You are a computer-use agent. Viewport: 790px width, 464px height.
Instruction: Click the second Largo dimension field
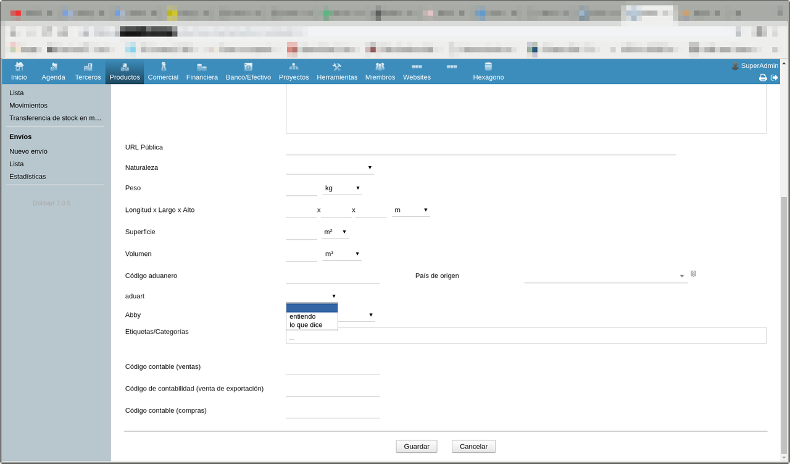point(336,210)
